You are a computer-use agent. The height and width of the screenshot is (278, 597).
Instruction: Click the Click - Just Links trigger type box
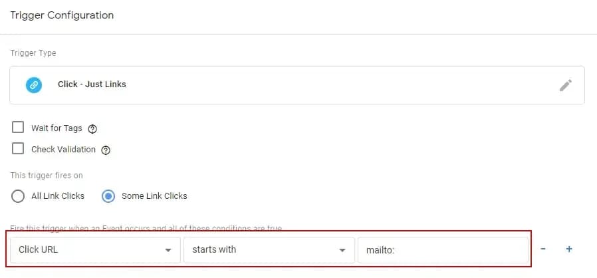(297, 85)
